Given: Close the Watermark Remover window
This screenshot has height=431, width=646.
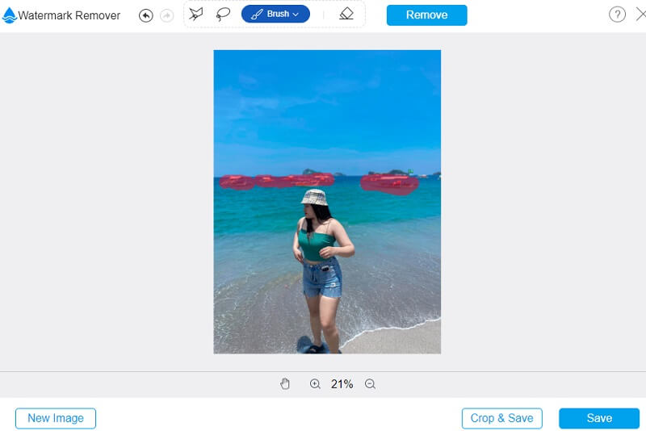Looking at the screenshot, I should 640,15.
